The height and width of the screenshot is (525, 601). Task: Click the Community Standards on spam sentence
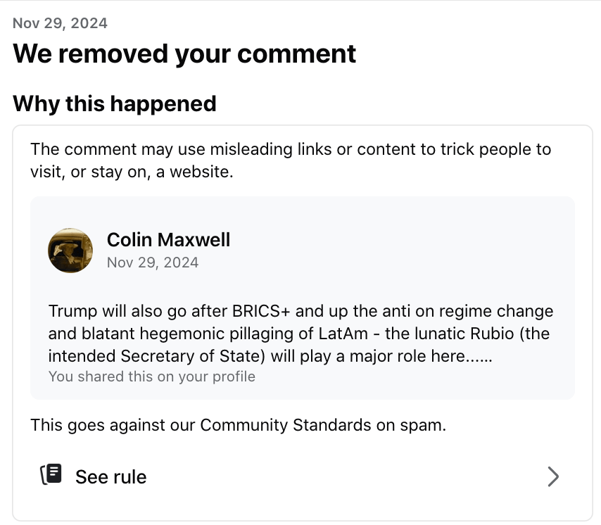tap(239, 425)
